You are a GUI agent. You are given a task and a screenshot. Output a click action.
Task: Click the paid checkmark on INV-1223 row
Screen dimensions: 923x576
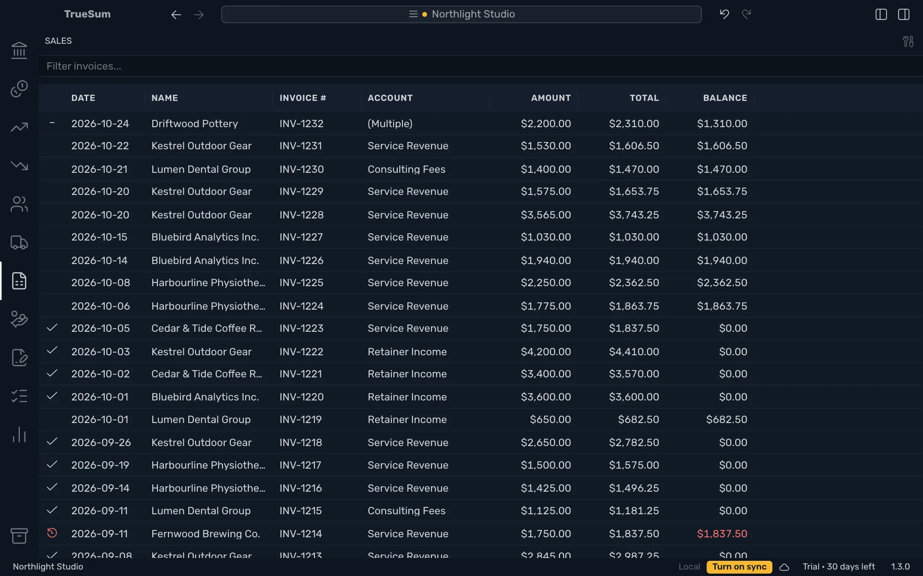tap(52, 327)
